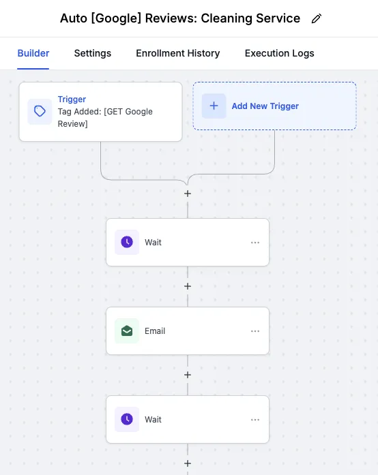Add step with plus below Email step
Viewport: 378px width, 475px height.
point(188,375)
